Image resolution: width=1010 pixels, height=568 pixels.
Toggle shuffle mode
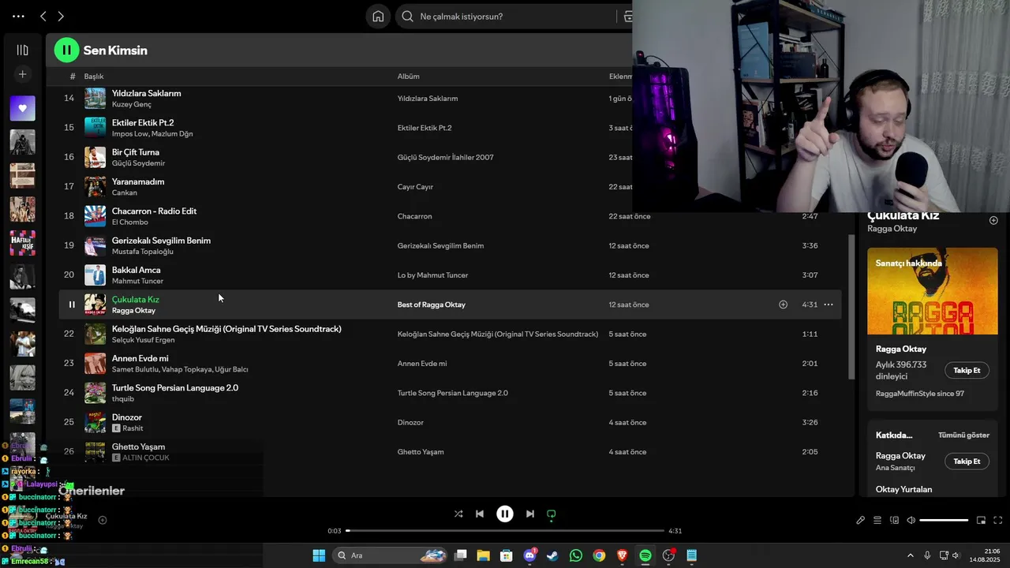coord(458,514)
